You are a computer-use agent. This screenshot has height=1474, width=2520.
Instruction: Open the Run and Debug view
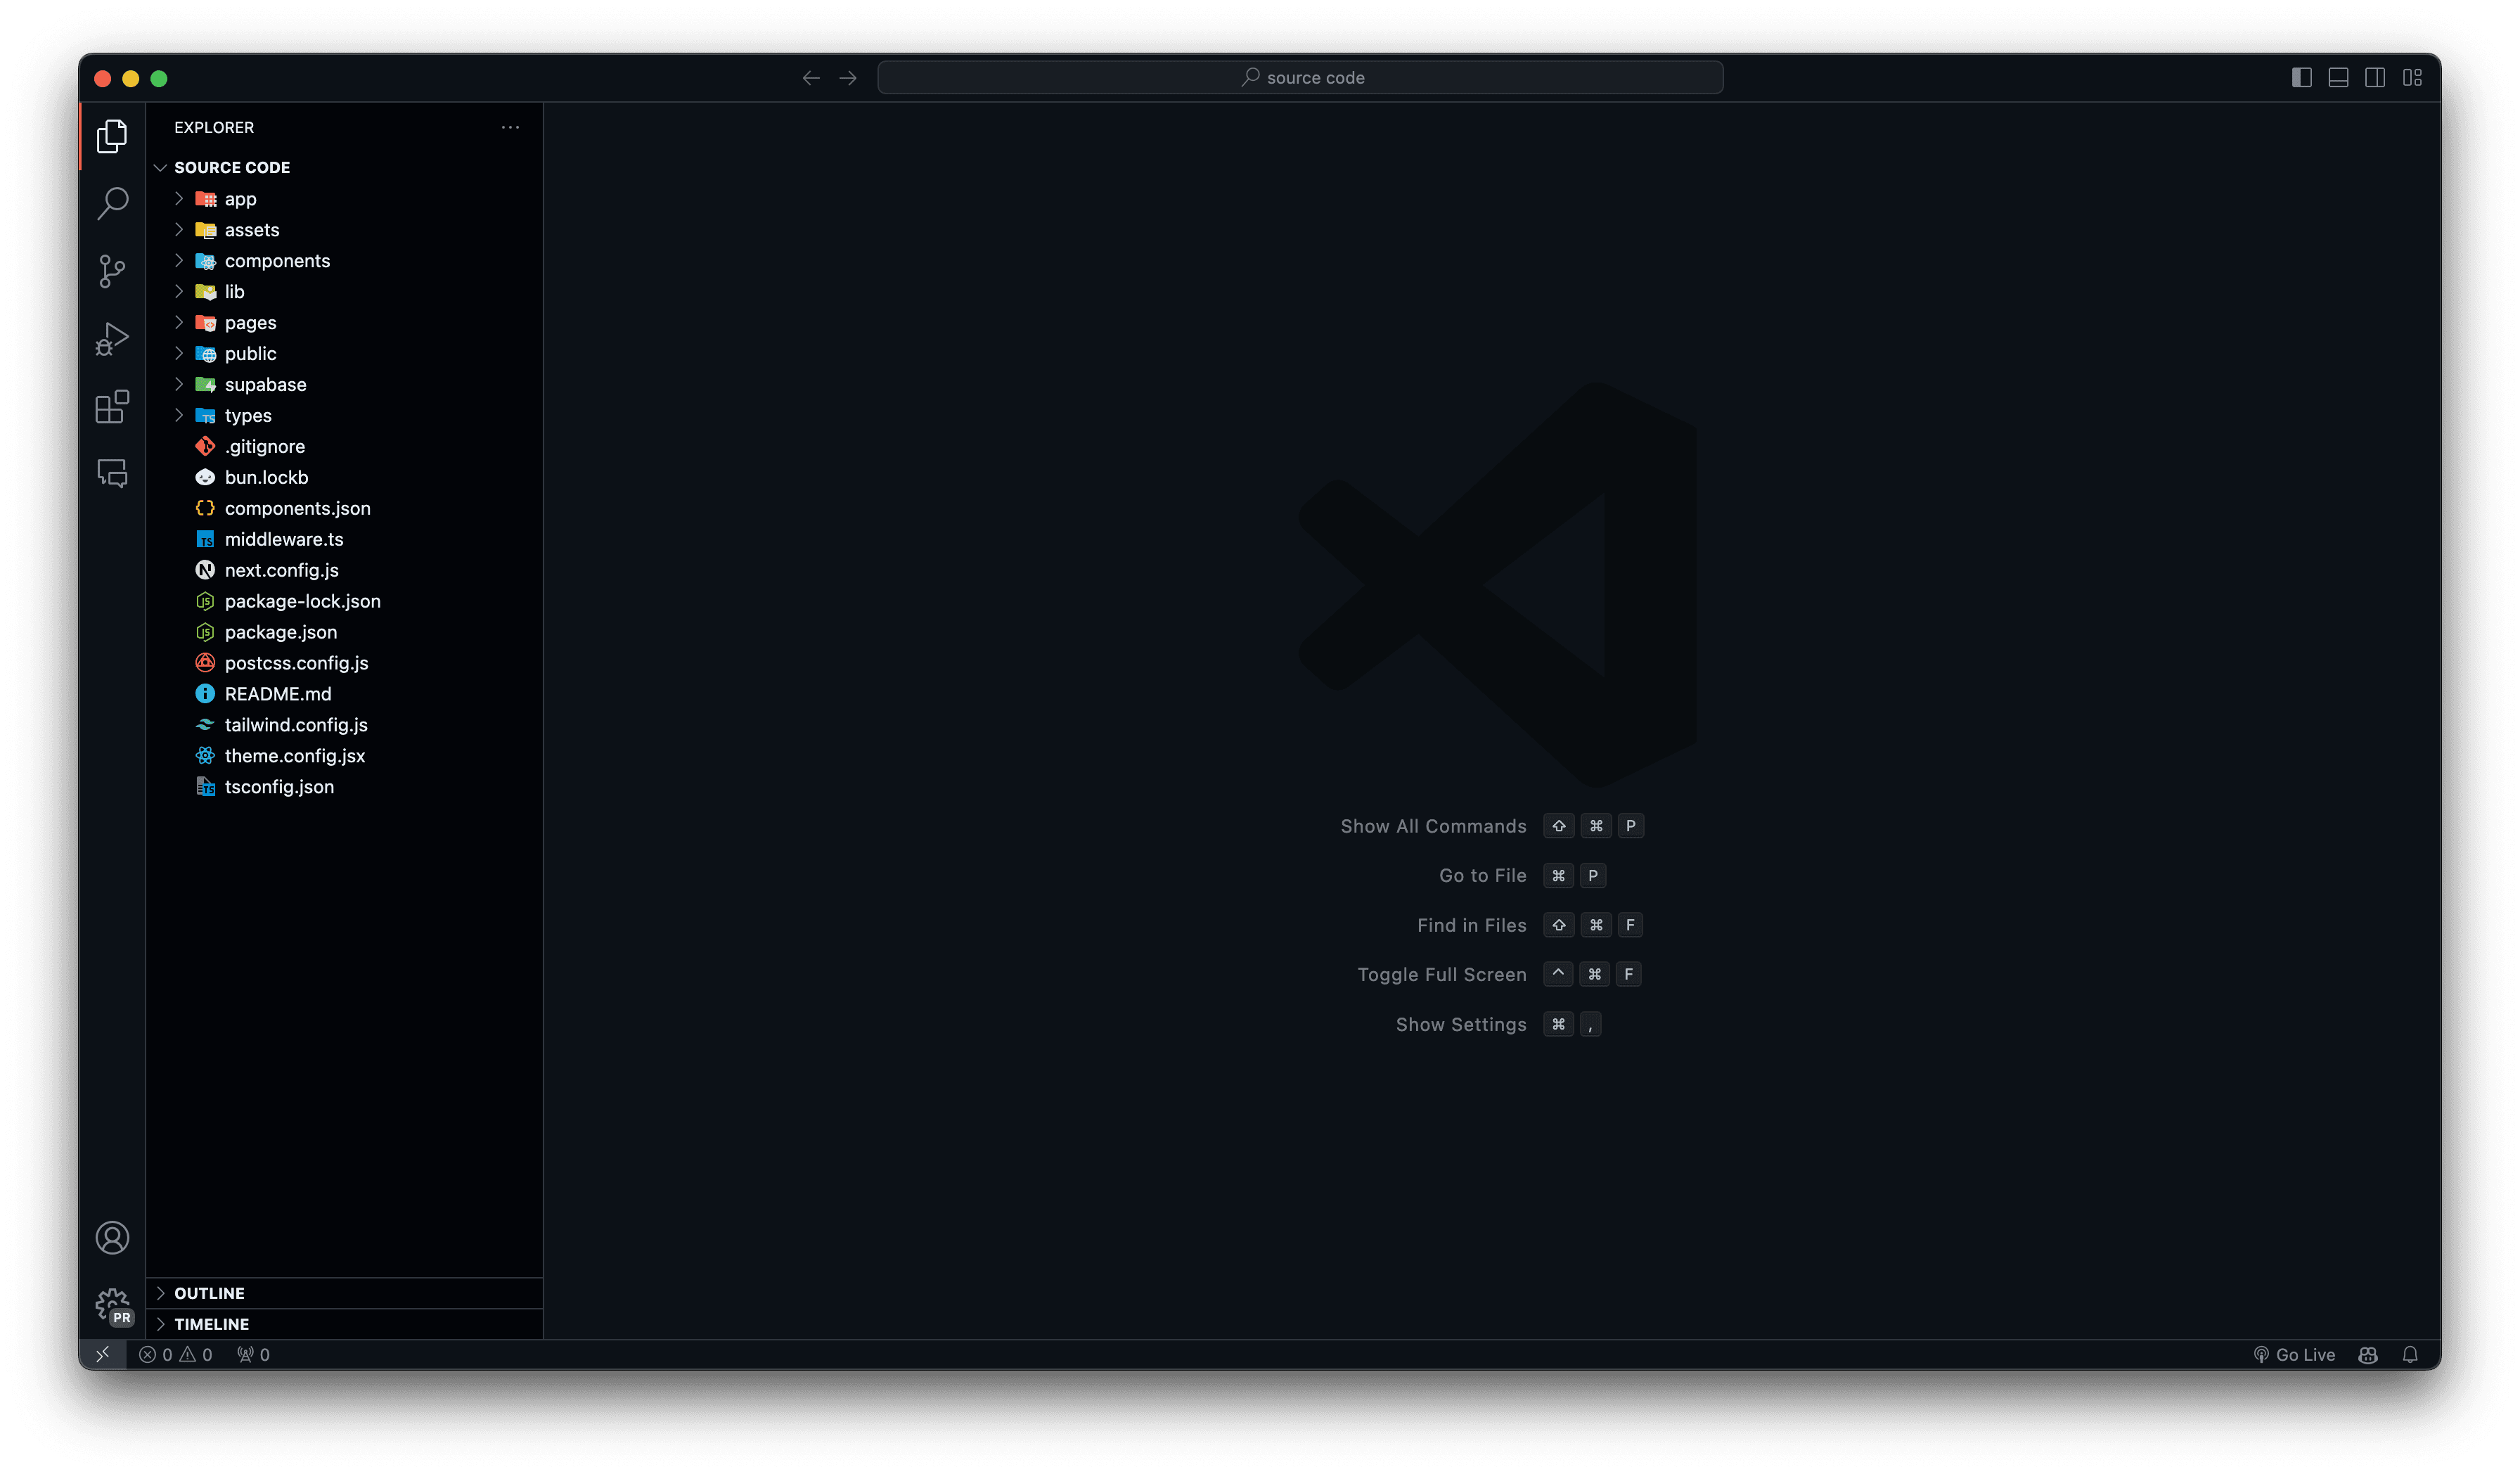[112, 339]
